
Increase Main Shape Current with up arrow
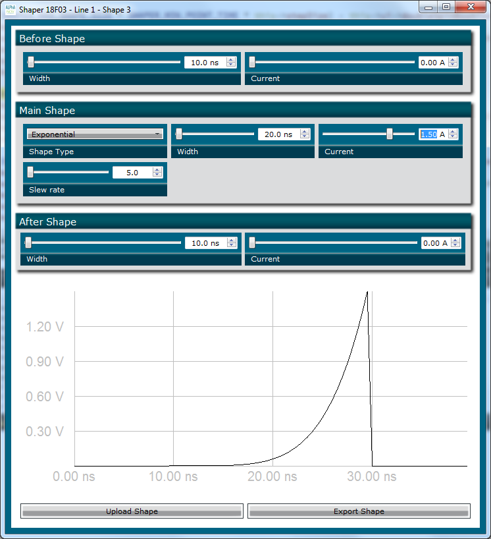tap(453, 132)
